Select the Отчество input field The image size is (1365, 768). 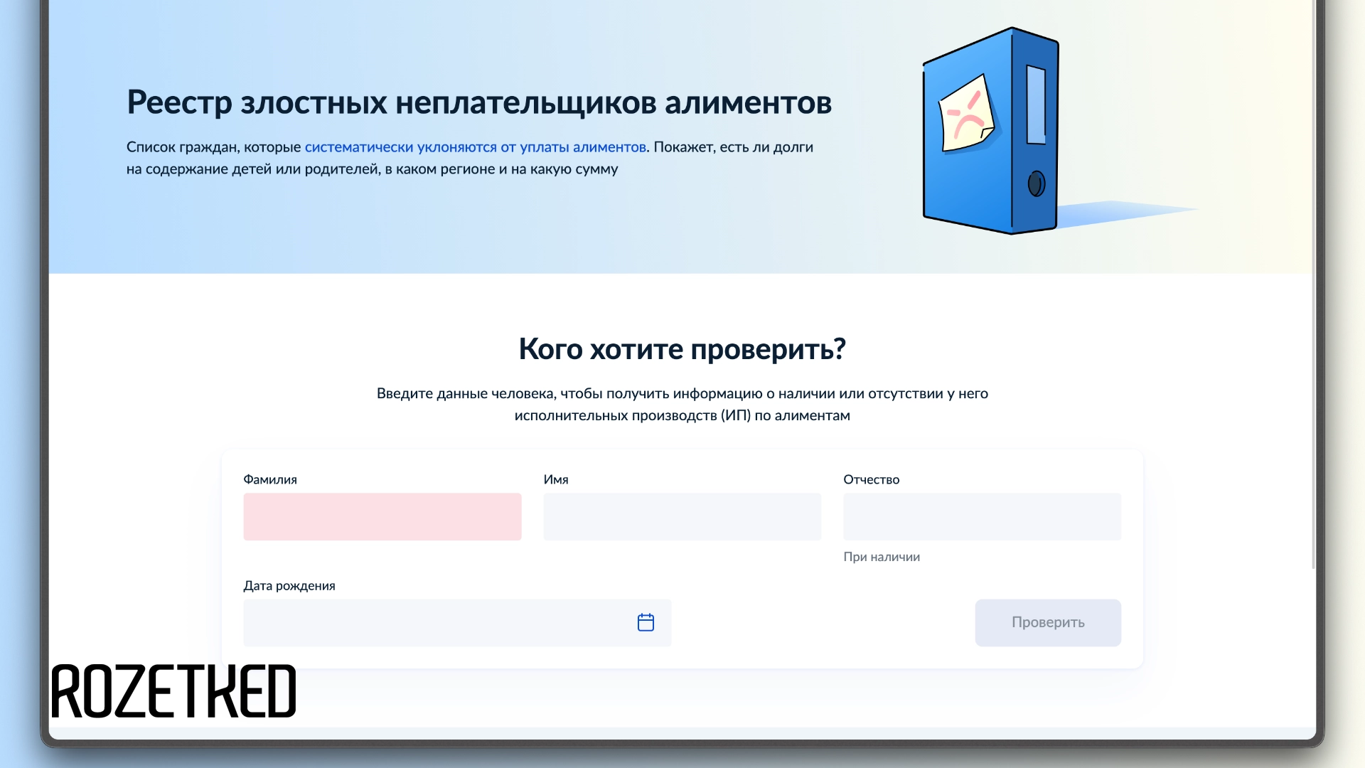click(x=981, y=516)
